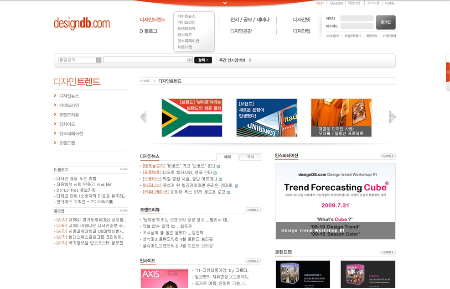Viewport: 450px width, 289px height.
Task: Open the UNIBANCO brand thumbnail
Action: tap(266, 117)
